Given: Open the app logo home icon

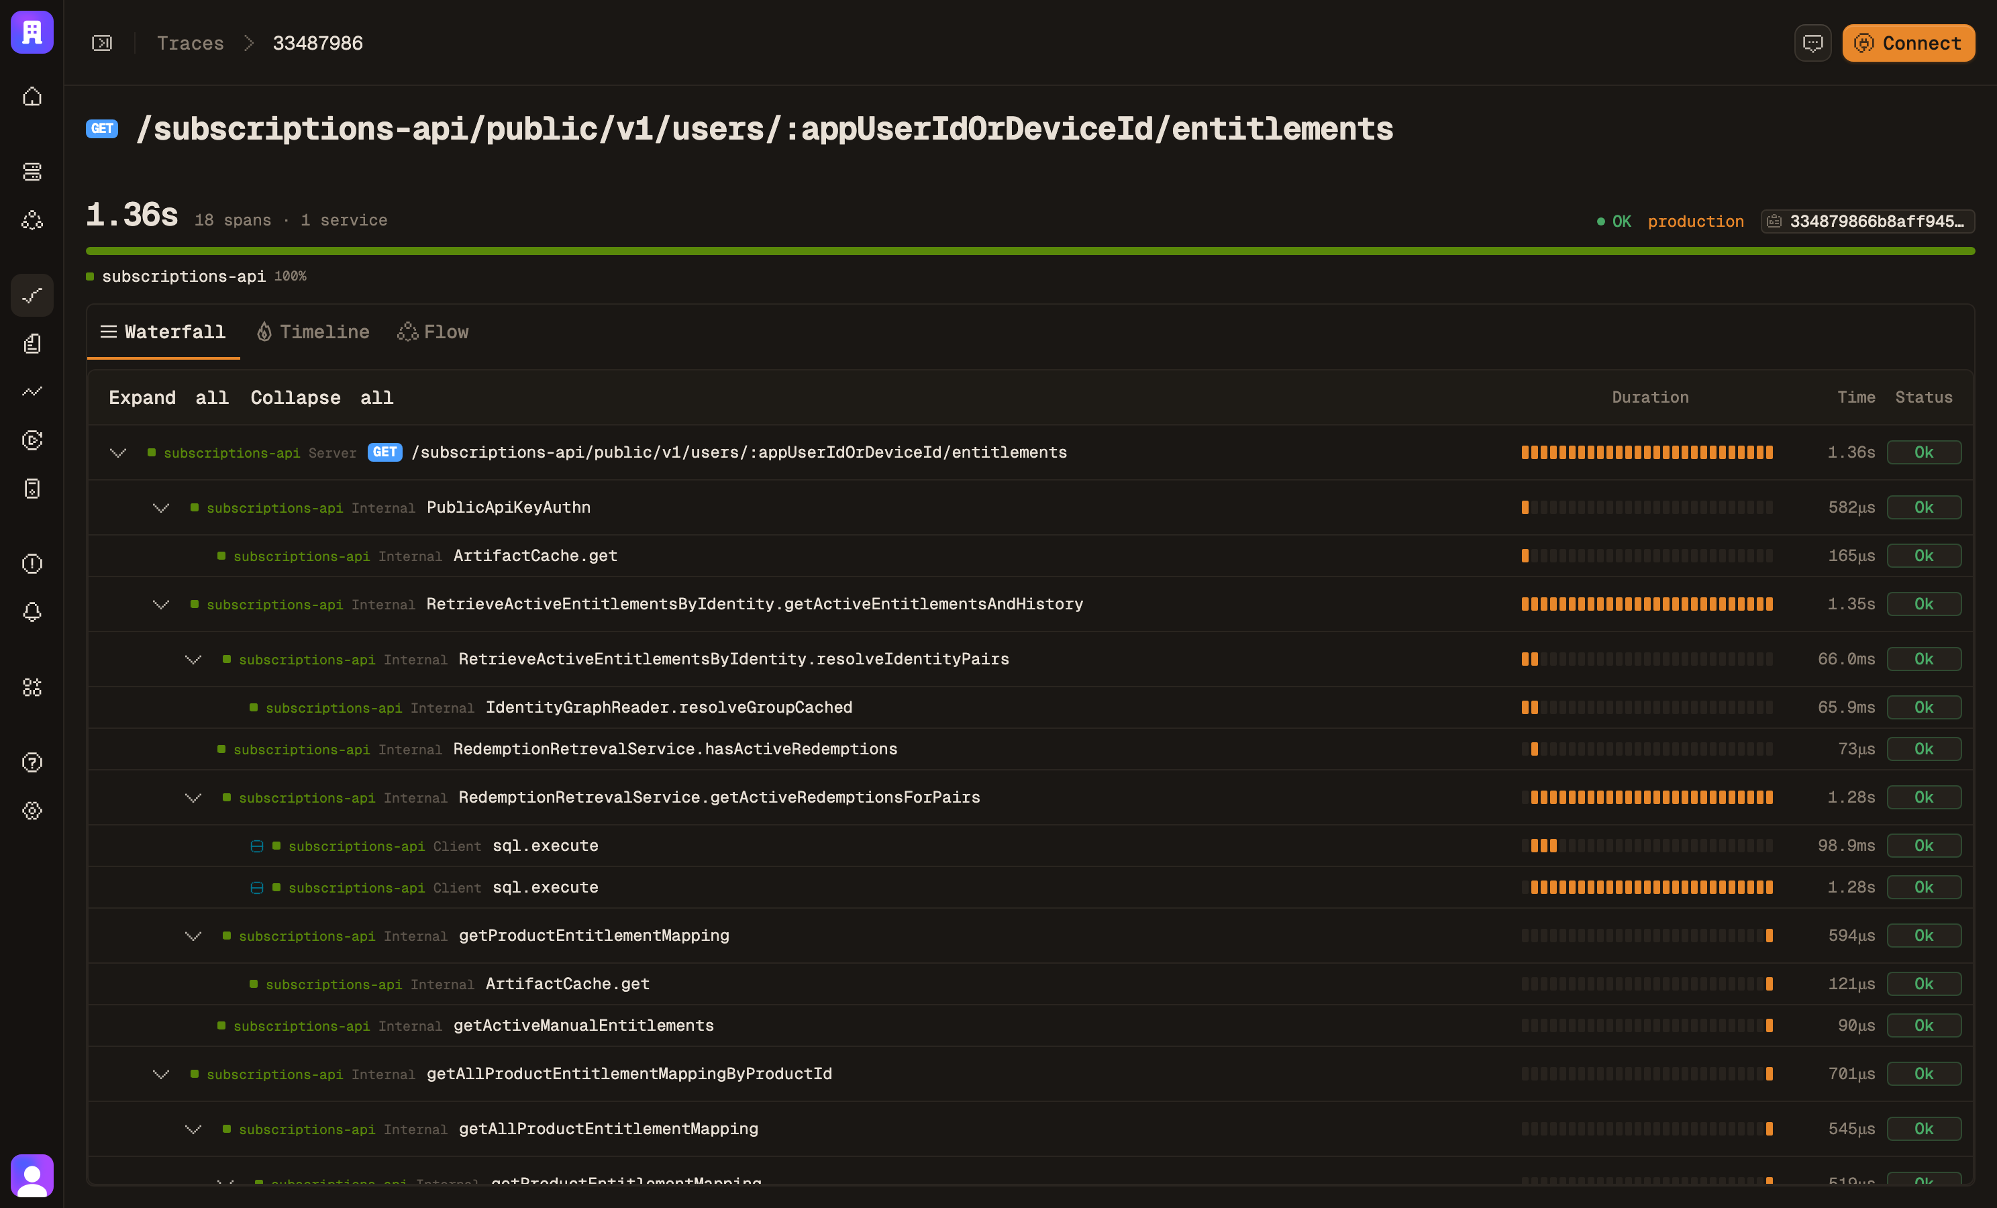Looking at the screenshot, I should [x=32, y=32].
